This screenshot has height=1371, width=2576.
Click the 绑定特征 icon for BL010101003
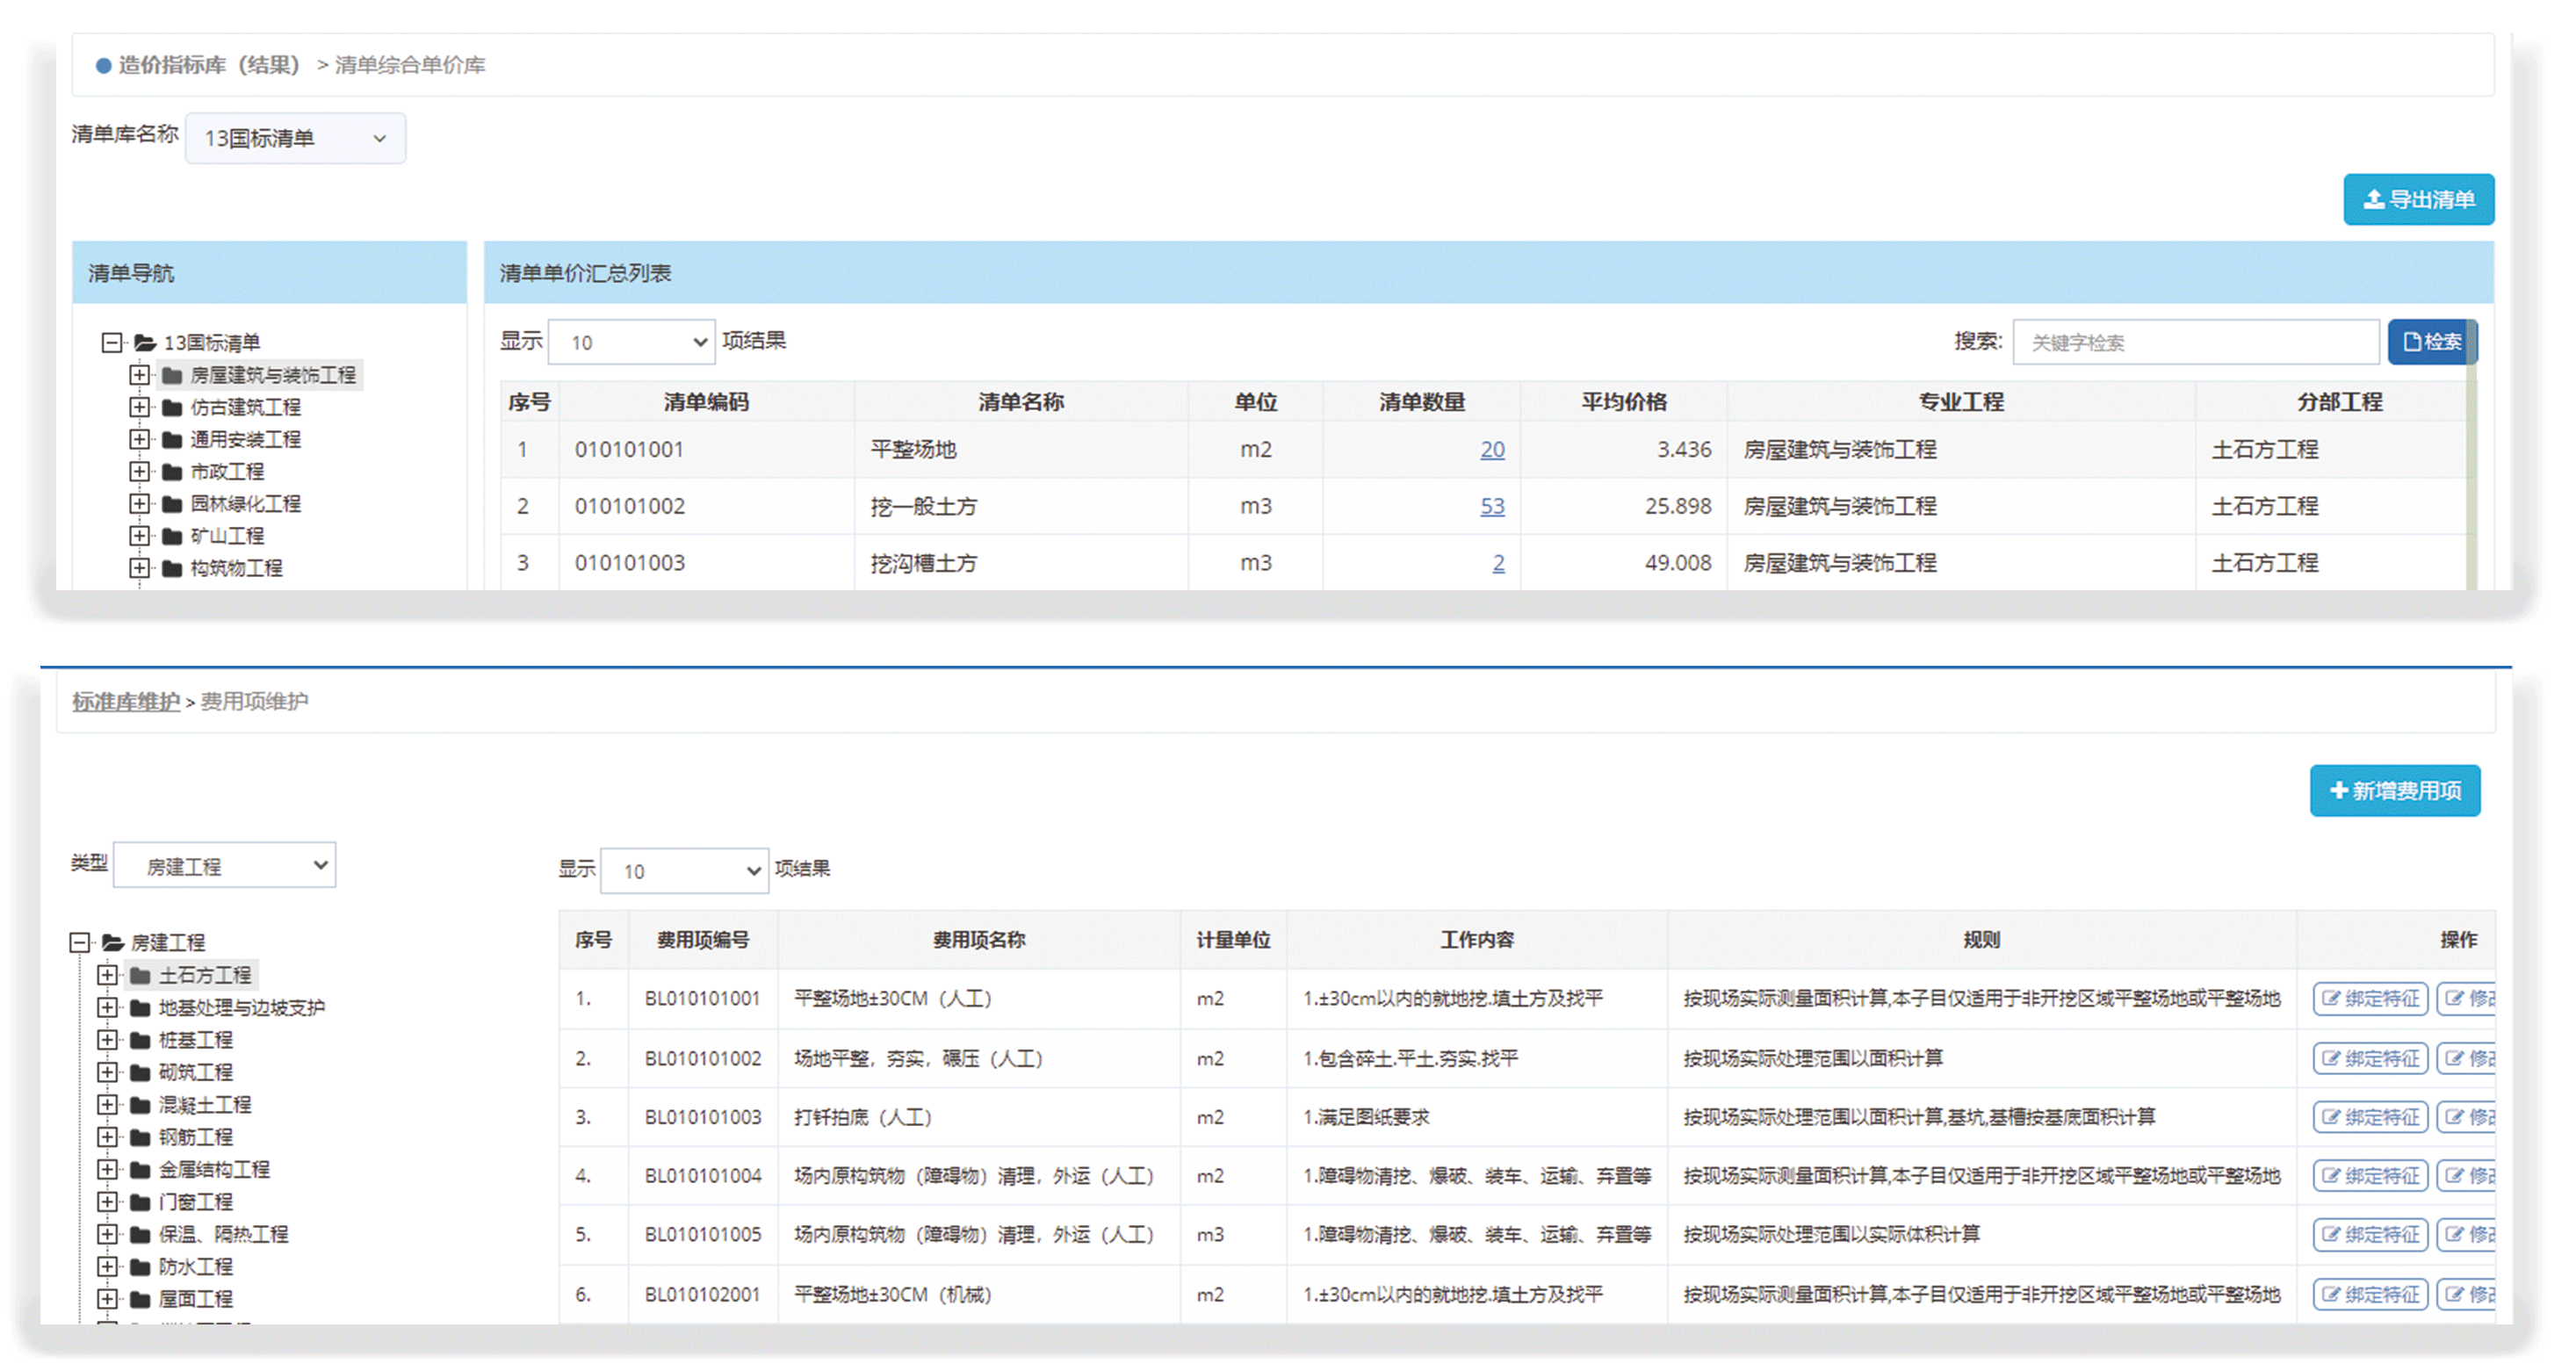tap(2331, 1117)
